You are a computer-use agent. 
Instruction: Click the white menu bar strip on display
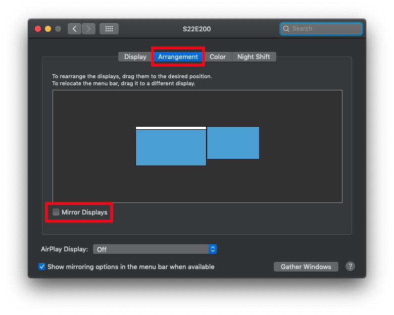(x=171, y=128)
